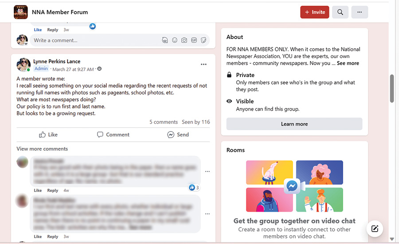Expand See more in About description
The height and width of the screenshot is (244, 399).
coord(348,63)
